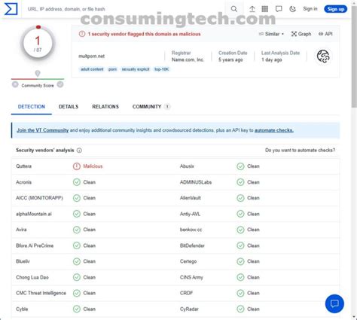Select the 'multporn.net' domain text
357x320 pixels.
[x=91, y=56]
